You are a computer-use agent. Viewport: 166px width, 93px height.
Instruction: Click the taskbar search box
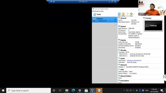pyautogui.click(x=29, y=90)
